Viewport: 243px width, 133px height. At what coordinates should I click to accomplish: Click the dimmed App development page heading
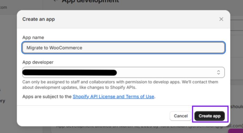coord(90,1)
